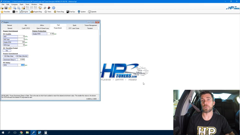Open File Explorer from the taskbar
This screenshot has width=240, height=135.
pyautogui.click(x=27, y=132)
